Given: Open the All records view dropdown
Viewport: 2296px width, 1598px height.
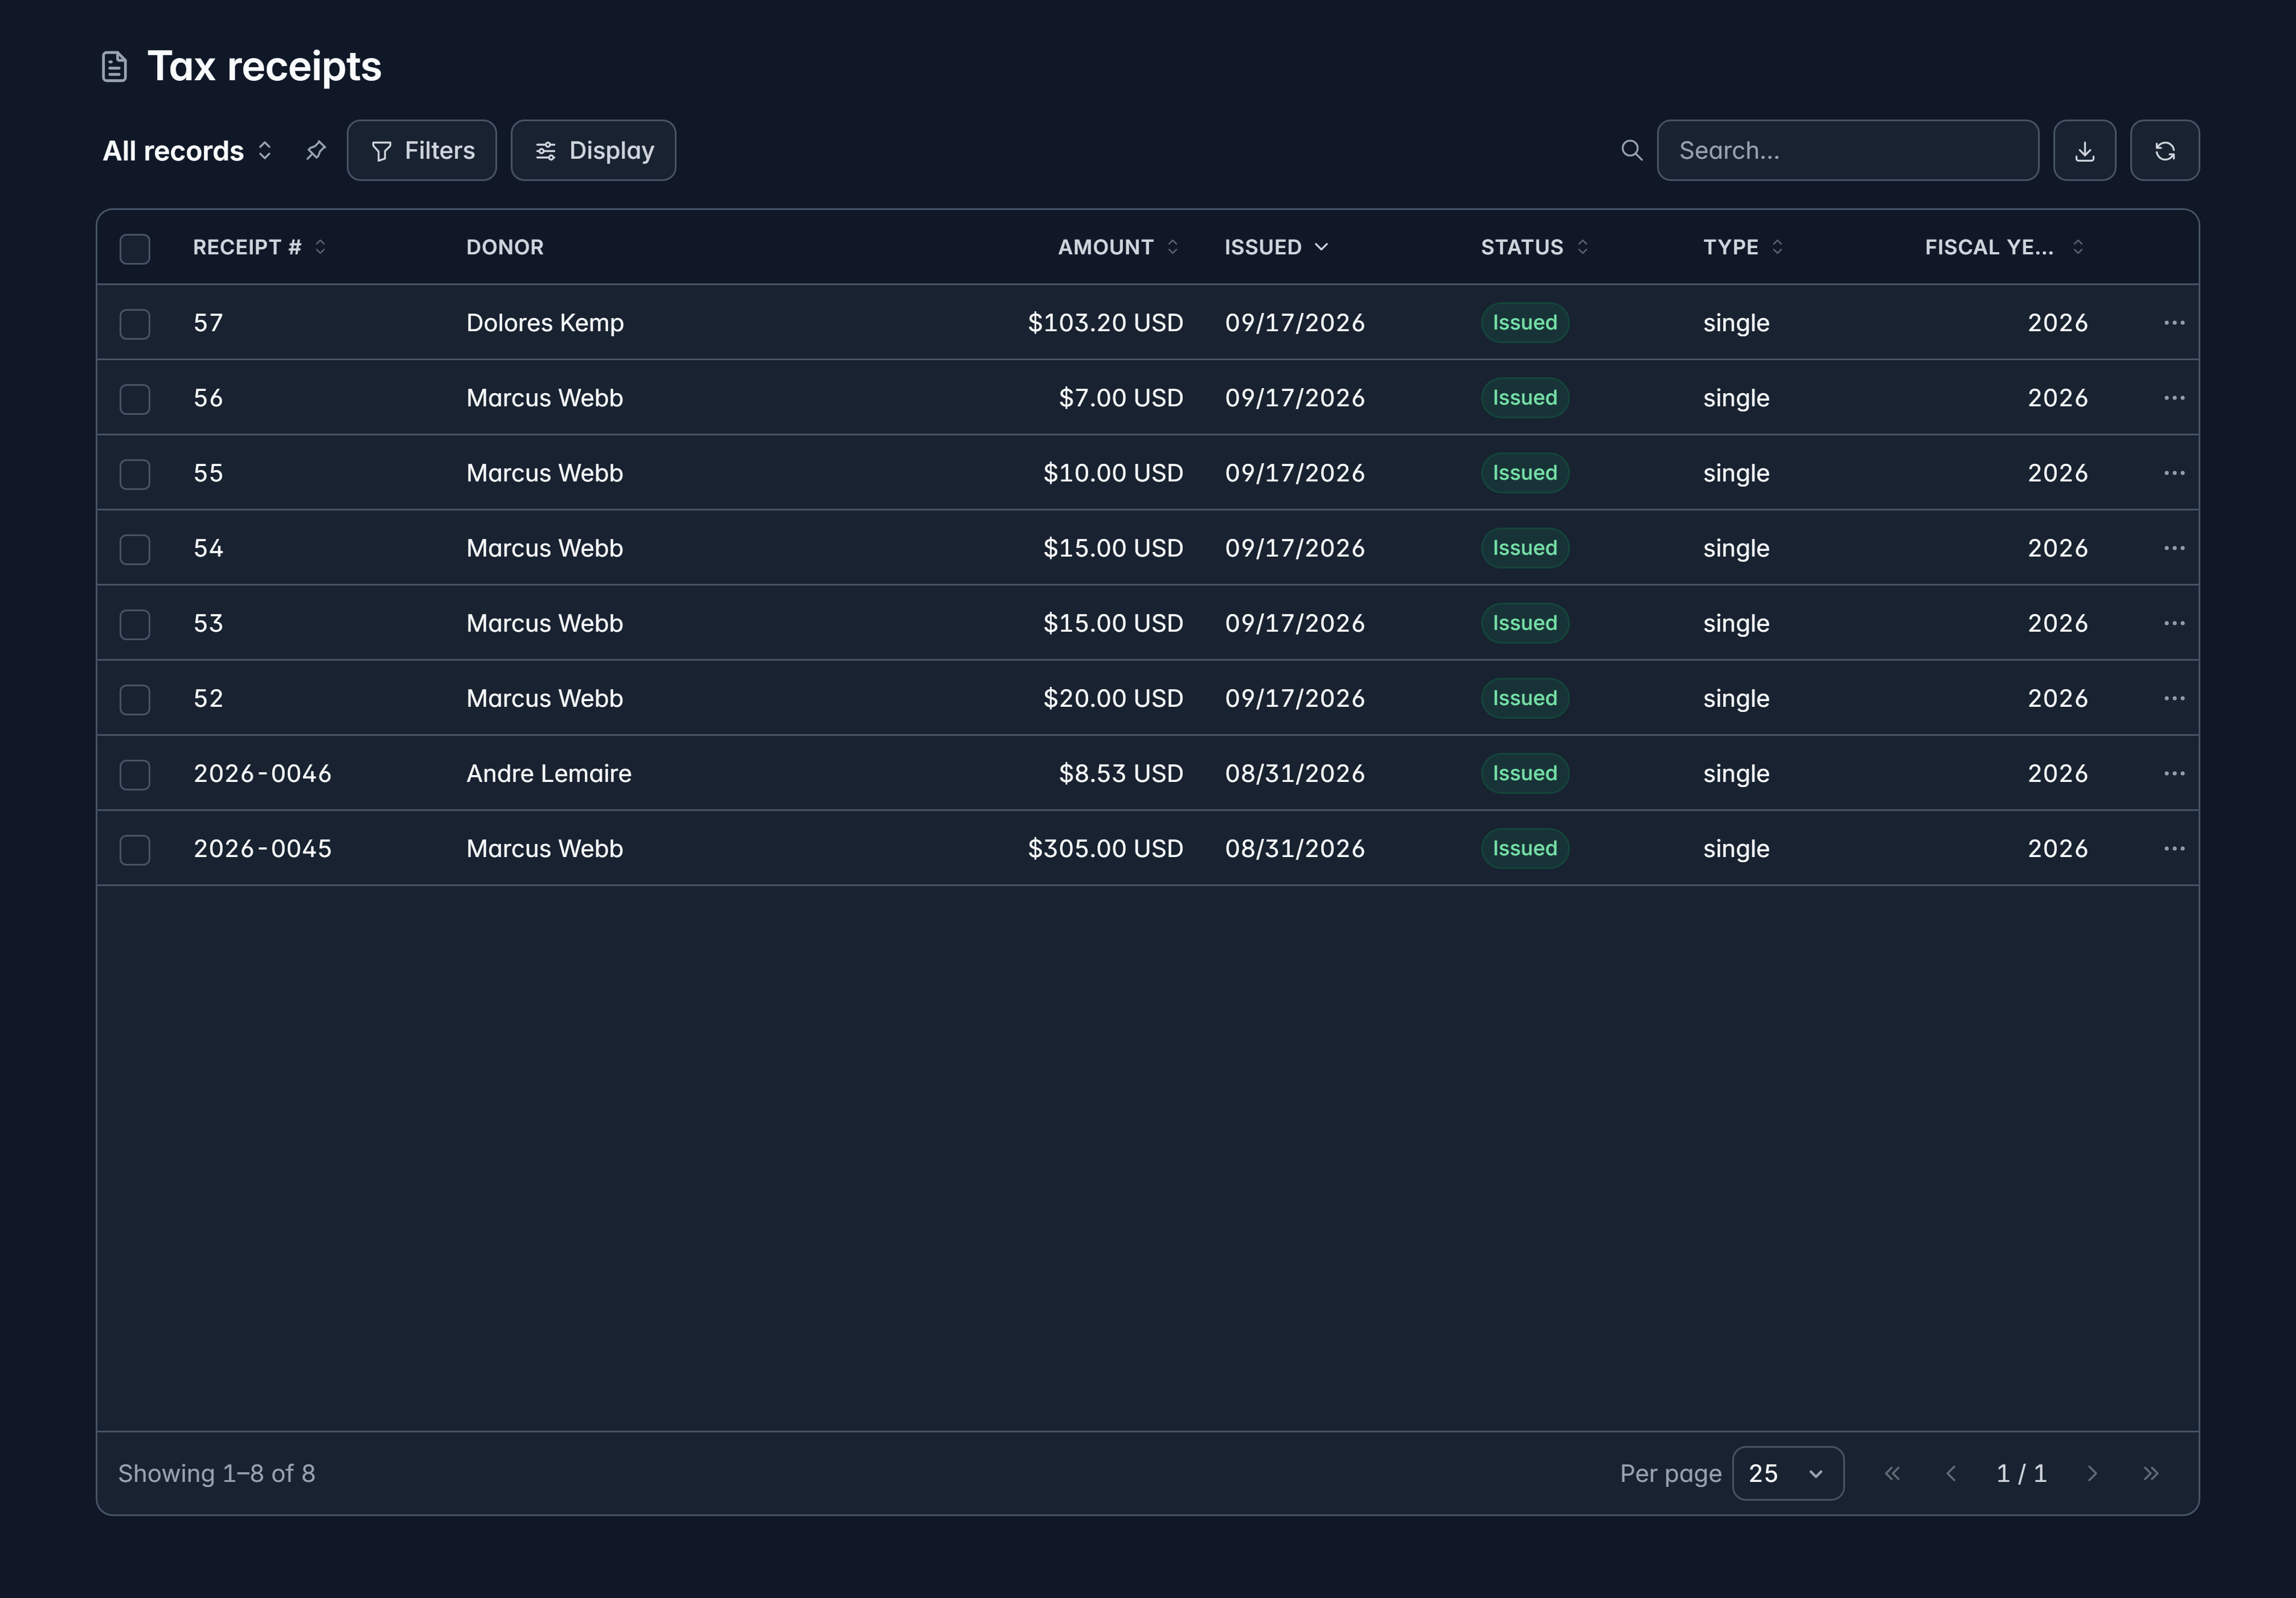Looking at the screenshot, I should click(188, 151).
